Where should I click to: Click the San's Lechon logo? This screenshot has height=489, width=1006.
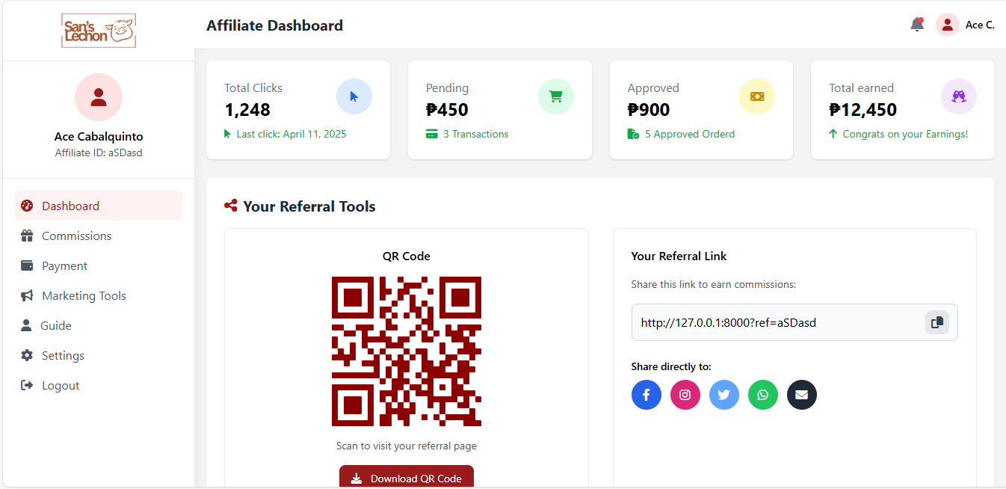[x=98, y=30]
